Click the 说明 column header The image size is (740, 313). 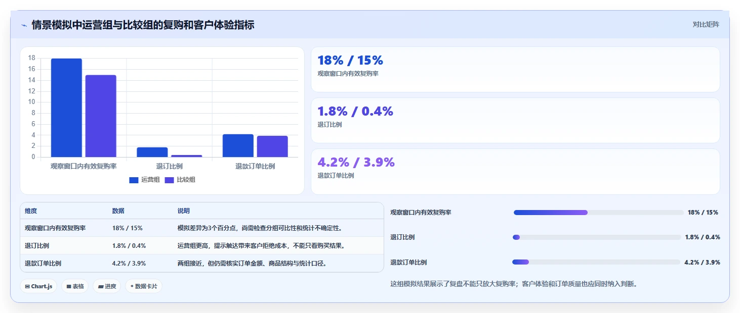(x=184, y=211)
